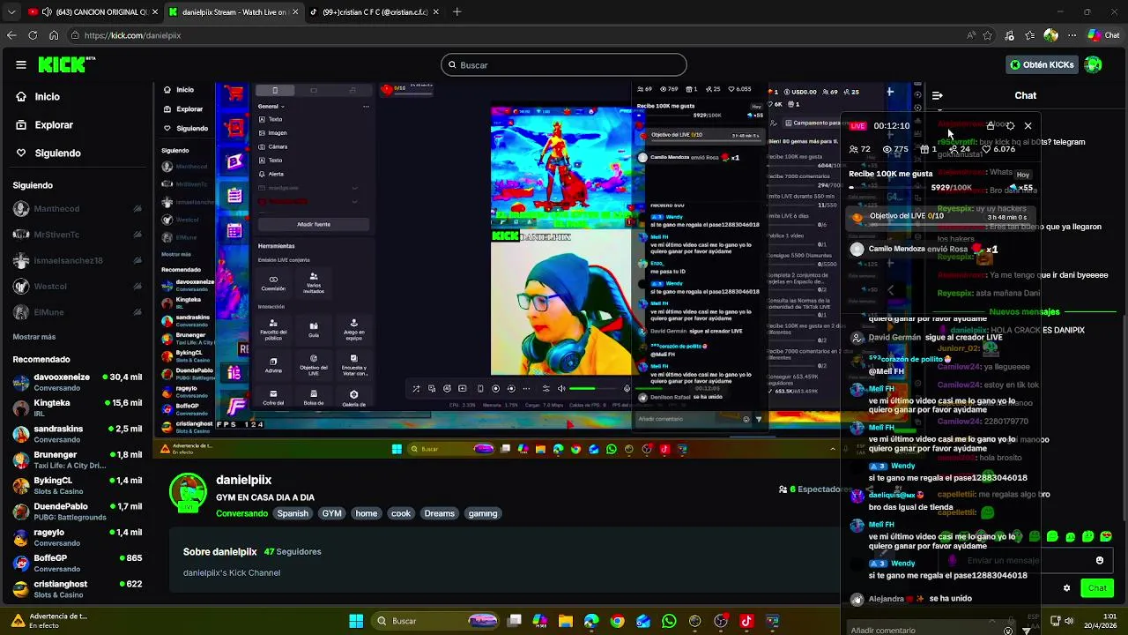The image size is (1128, 635).
Task: Expand the Mostrar más list
Action: 34,337
